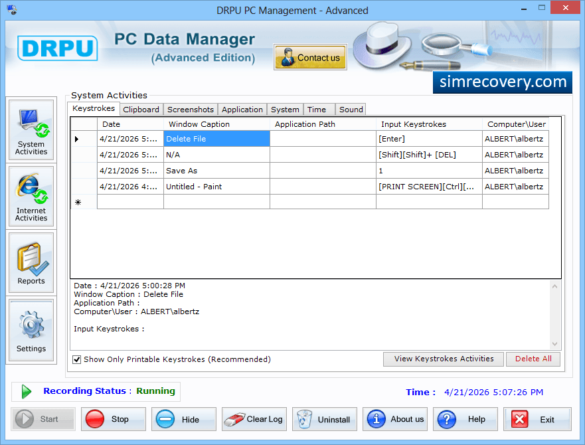The height and width of the screenshot is (445, 585).
Task: Open the System Activities sidebar panel
Action: tap(31, 130)
